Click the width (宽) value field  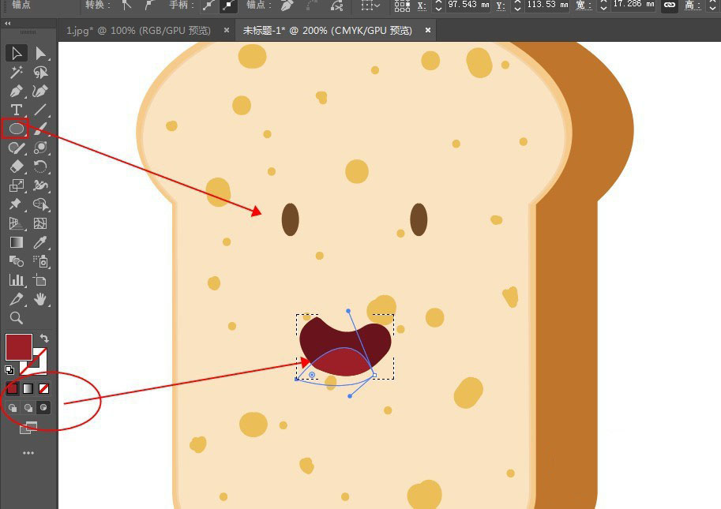pos(633,5)
